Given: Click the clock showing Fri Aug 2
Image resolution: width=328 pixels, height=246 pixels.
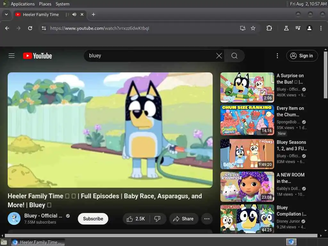Looking at the screenshot, I should tap(308, 4).
